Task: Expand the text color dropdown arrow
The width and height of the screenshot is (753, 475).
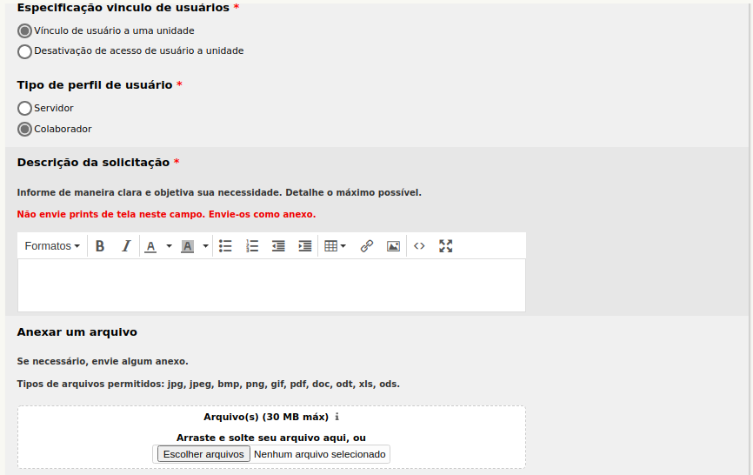Action: pos(169,246)
